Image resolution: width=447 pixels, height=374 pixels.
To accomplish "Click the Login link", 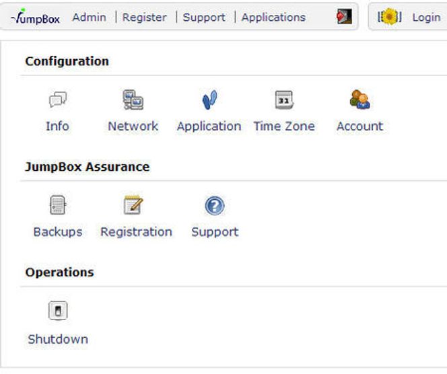I will (427, 17).
